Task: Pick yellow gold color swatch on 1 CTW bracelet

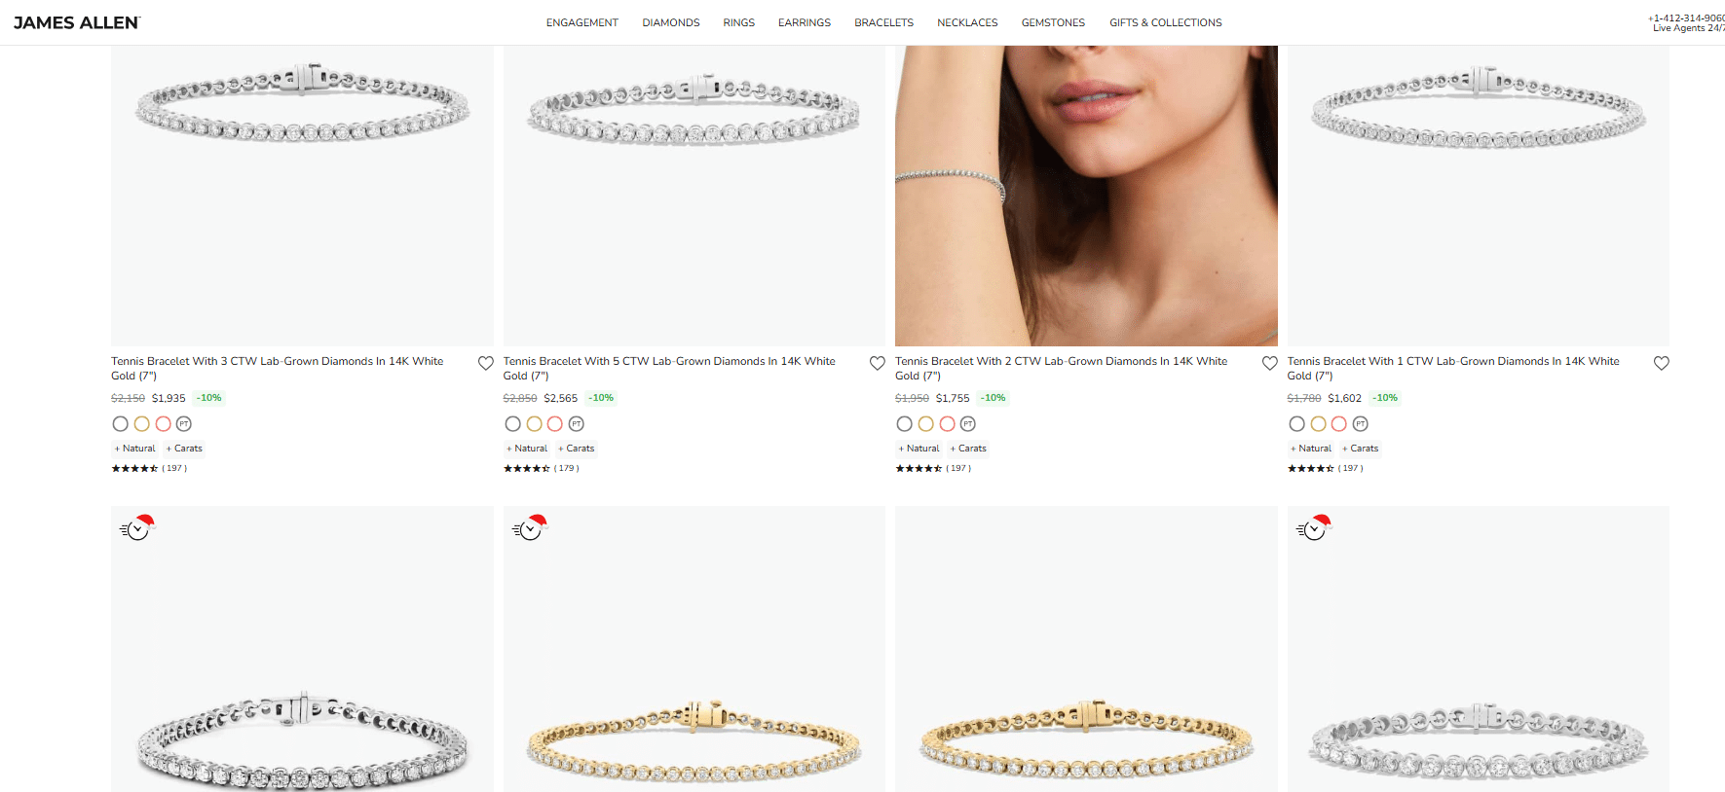Action: click(x=1318, y=423)
